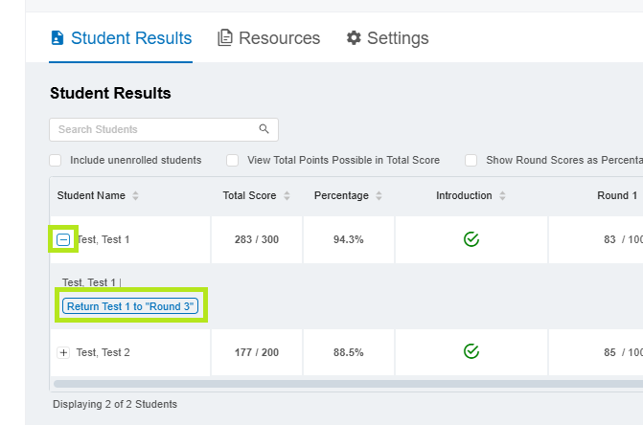643x425 pixels.
Task: Check View Total Points Possible option
Action: point(232,160)
